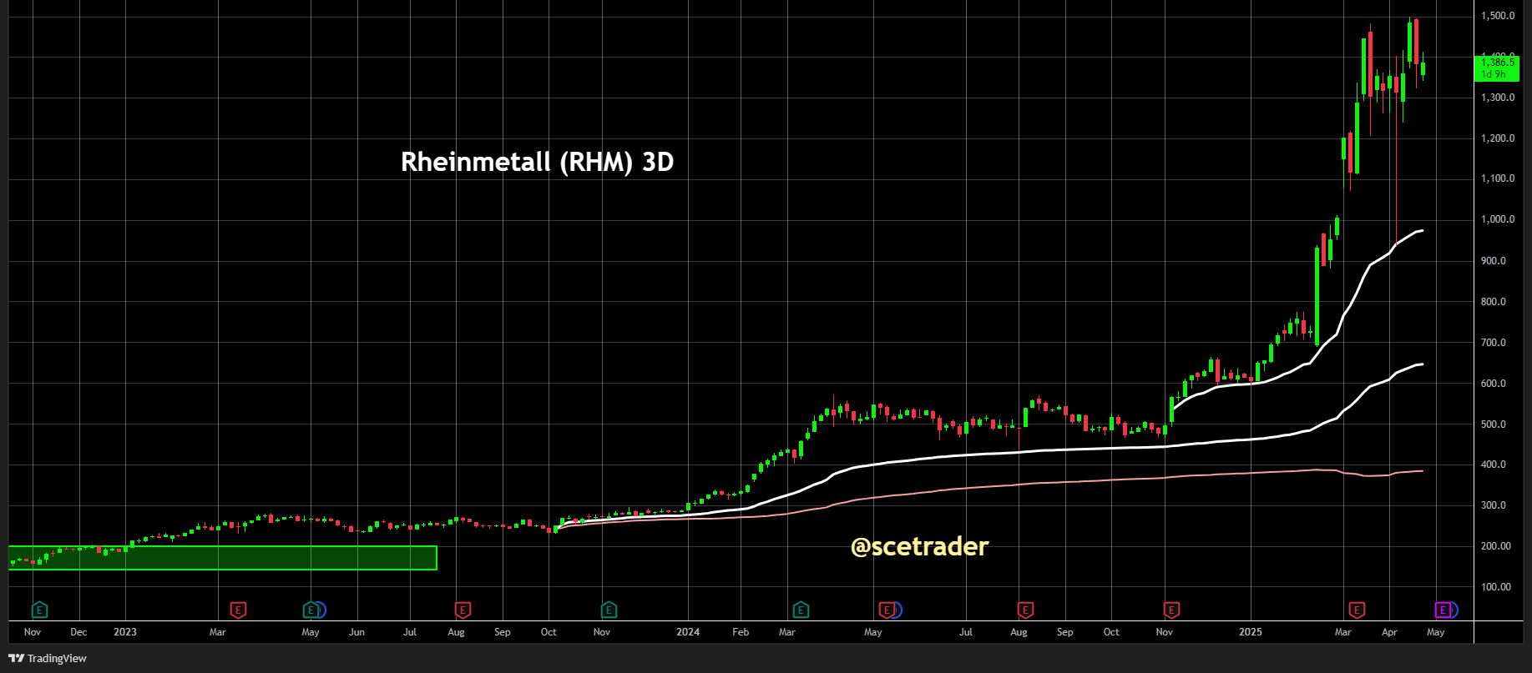Click the Jul 2023 label on time axis
The height and width of the screenshot is (673, 1532).
[x=410, y=632]
